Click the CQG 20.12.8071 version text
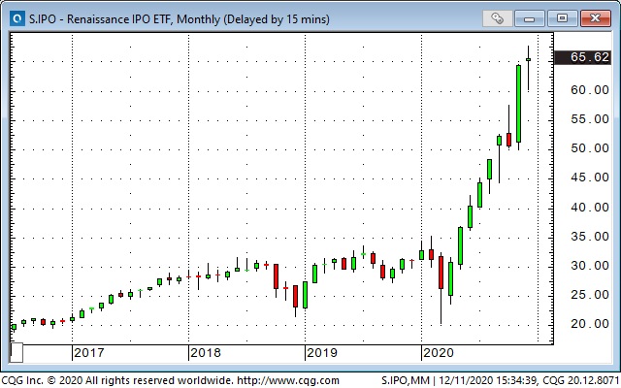 tap(580, 381)
